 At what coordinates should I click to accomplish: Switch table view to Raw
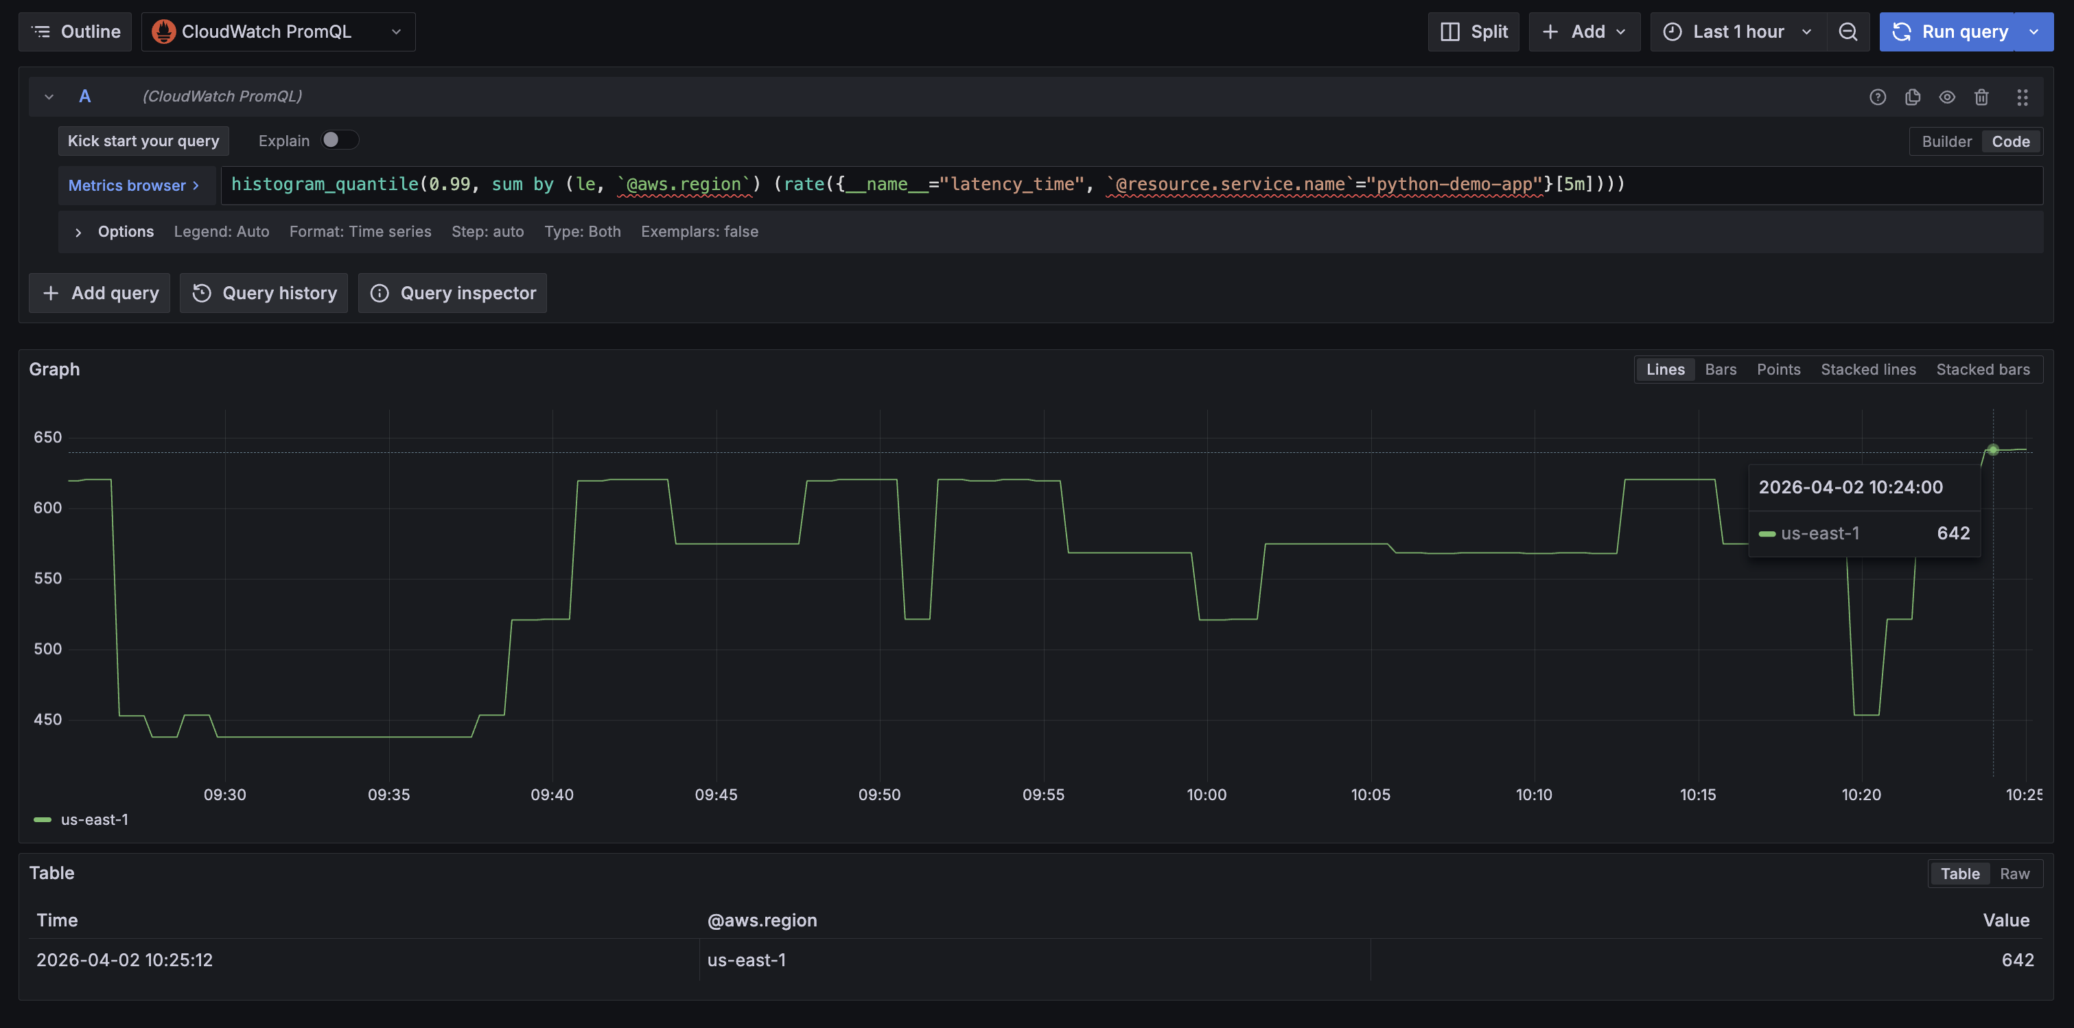pyautogui.click(x=2014, y=873)
